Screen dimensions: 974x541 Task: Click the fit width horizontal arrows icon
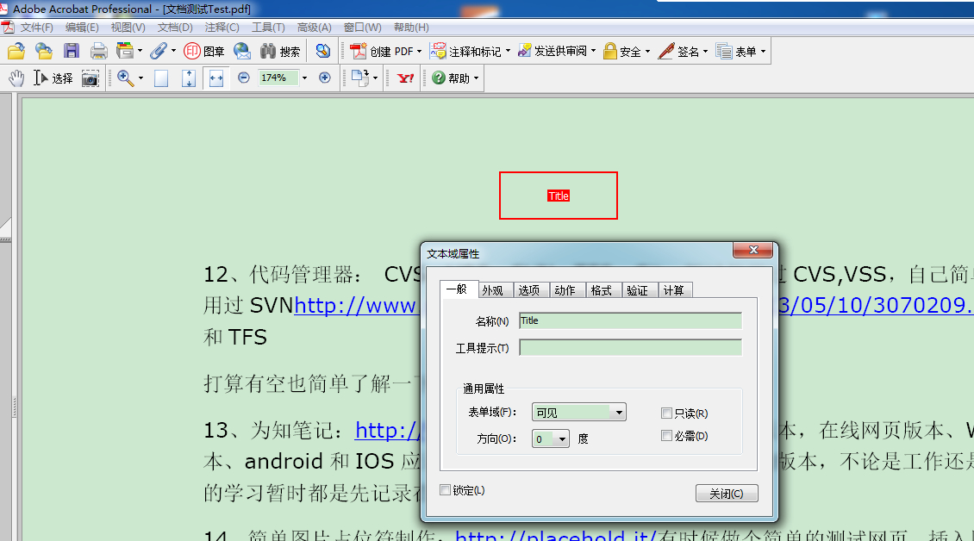coord(216,78)
